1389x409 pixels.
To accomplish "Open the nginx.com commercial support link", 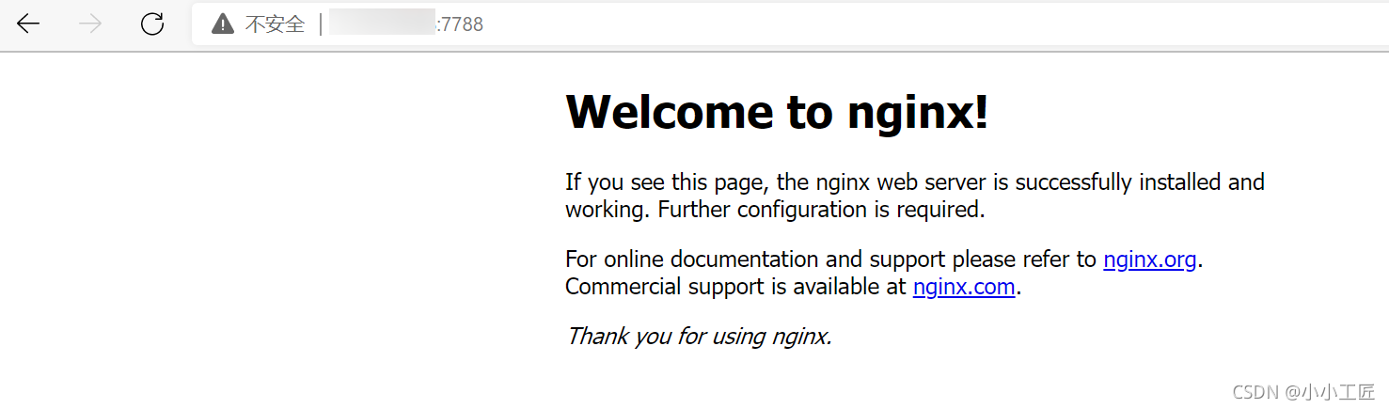I will click(x=964, y=287).
